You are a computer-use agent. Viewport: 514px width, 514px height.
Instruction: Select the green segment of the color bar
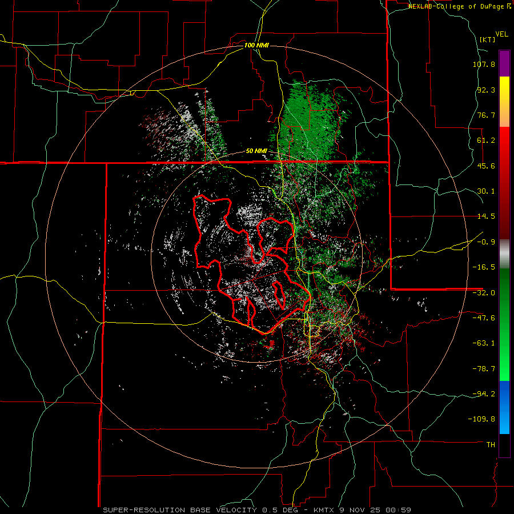pyautogui.click(x=504, y=324)
